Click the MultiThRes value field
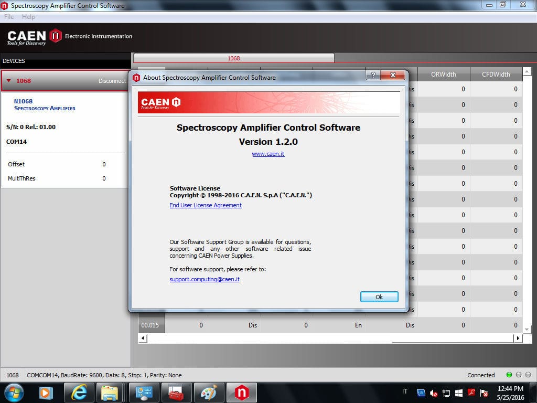This screenshot has height=403, width=537. tap(104, 178)
